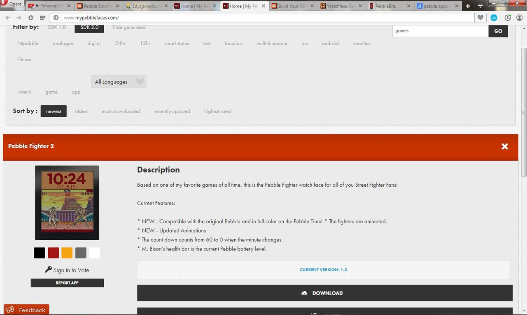Open the Pebble Fighter 2 watchface preview
Screen dimensions: 527x315
pos(67,203)
